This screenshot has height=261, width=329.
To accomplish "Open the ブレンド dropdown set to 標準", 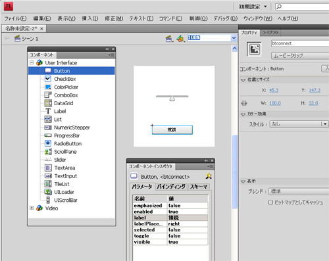I will tap(299, 191).
